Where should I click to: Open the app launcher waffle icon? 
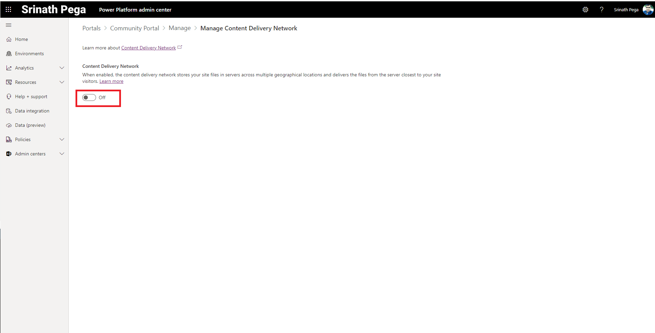pyautogui.click(x=9, y=10)
